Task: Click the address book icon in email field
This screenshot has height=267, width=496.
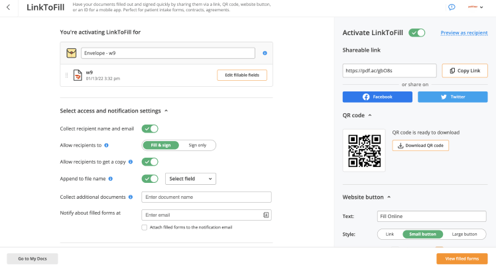Action: coord(266,215)
